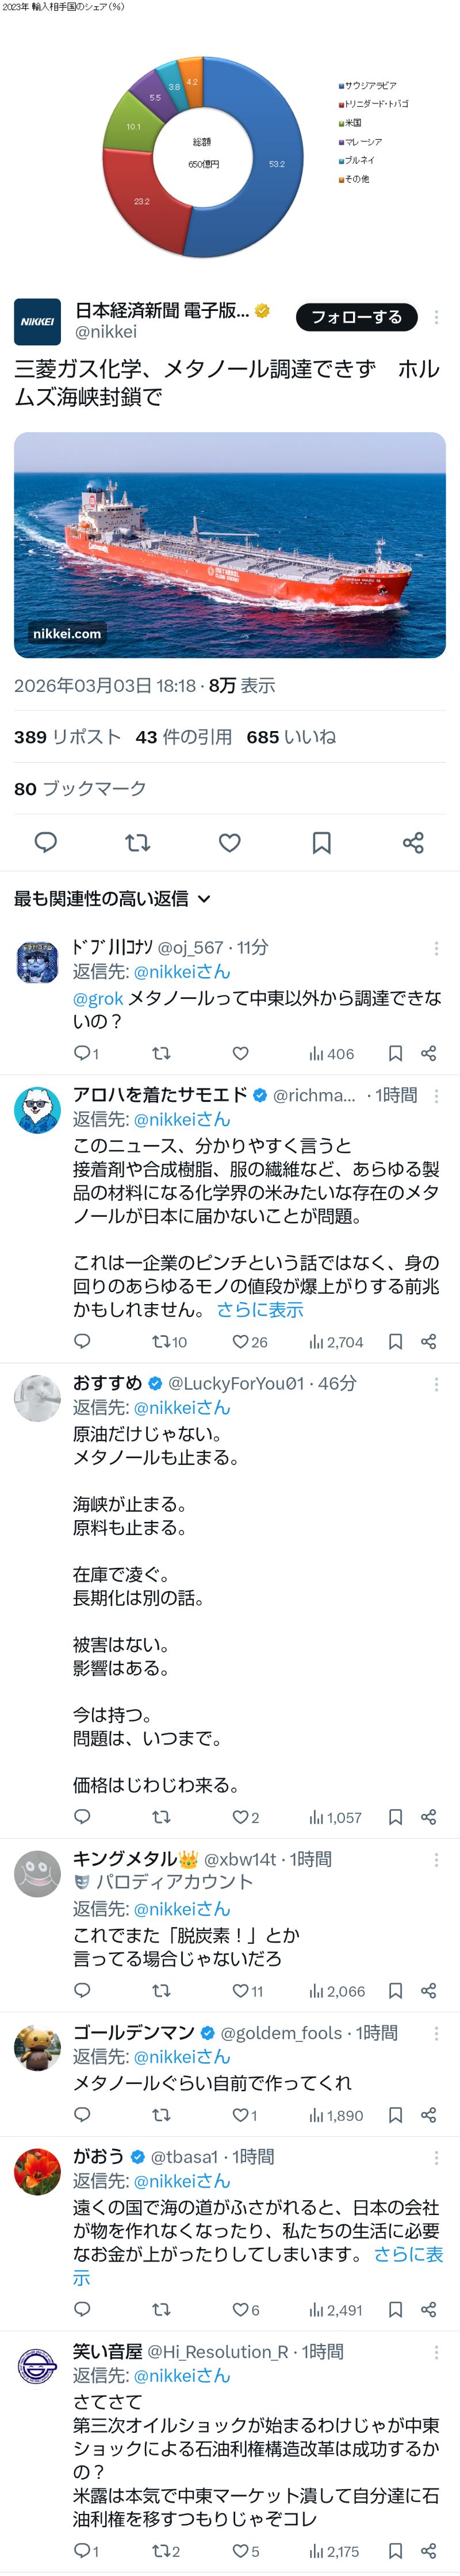Image resolution: width=460 pixels, height=2576 pixels.
Task: Open the more options menu beside フォローする
Action: 436,317
